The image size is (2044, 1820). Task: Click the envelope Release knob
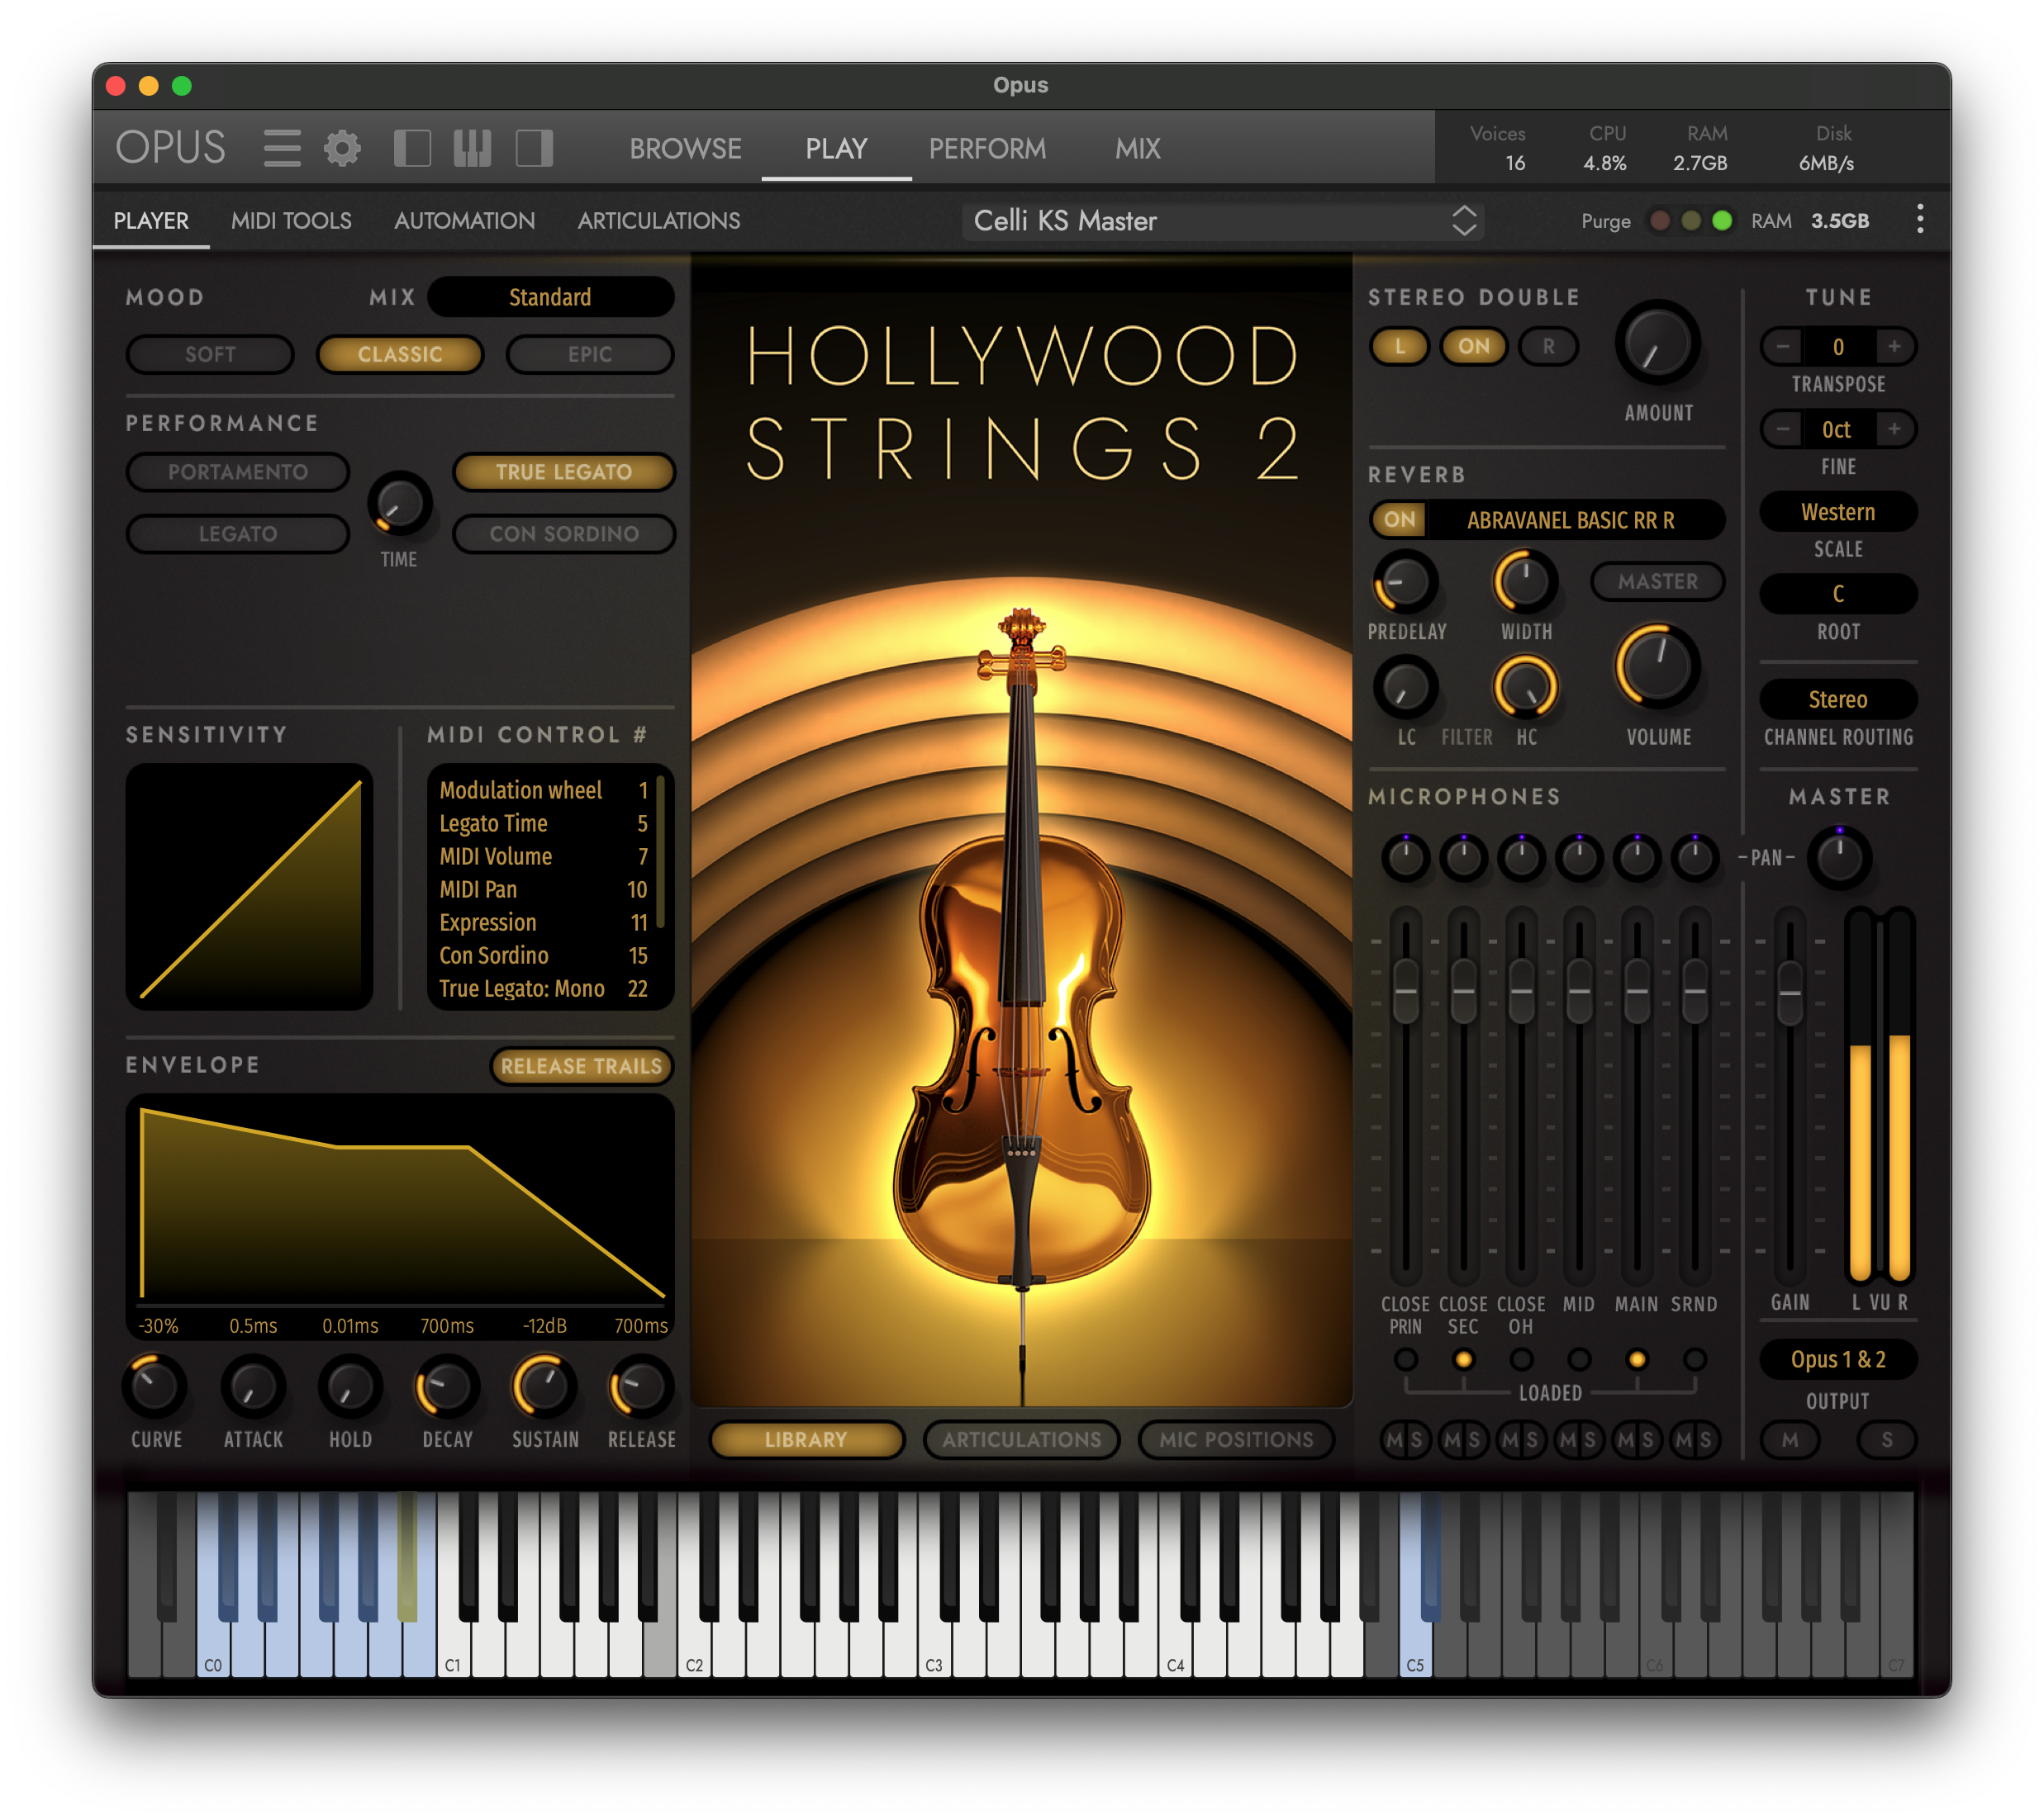tap(640, 1386)
